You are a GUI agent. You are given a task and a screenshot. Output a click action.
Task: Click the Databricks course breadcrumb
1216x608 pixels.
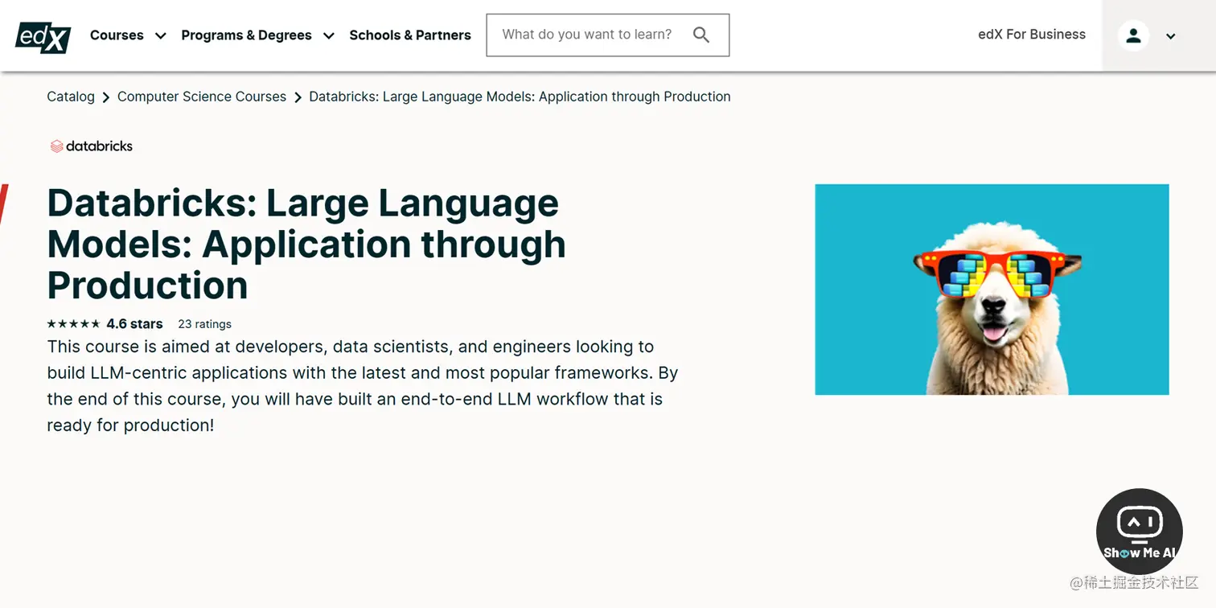click(520, 97)
